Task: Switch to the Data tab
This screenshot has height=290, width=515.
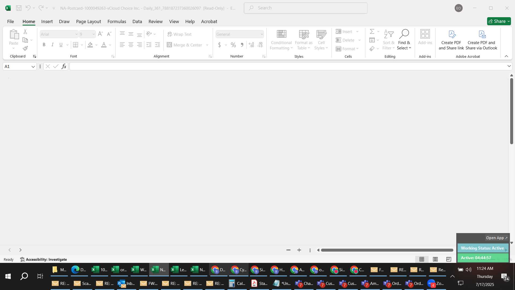Action: point(137,21)
